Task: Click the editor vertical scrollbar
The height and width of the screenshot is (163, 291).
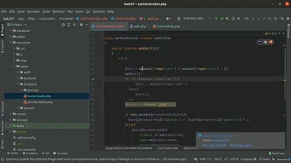Action: coord(285,74)
